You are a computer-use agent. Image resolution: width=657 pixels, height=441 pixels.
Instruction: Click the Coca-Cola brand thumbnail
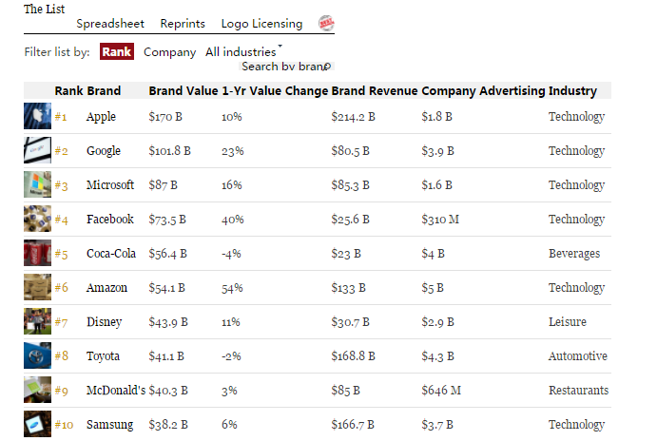point(37,254)
